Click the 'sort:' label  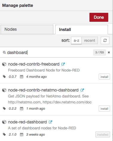pyautogui.click(x=66, y=41)
